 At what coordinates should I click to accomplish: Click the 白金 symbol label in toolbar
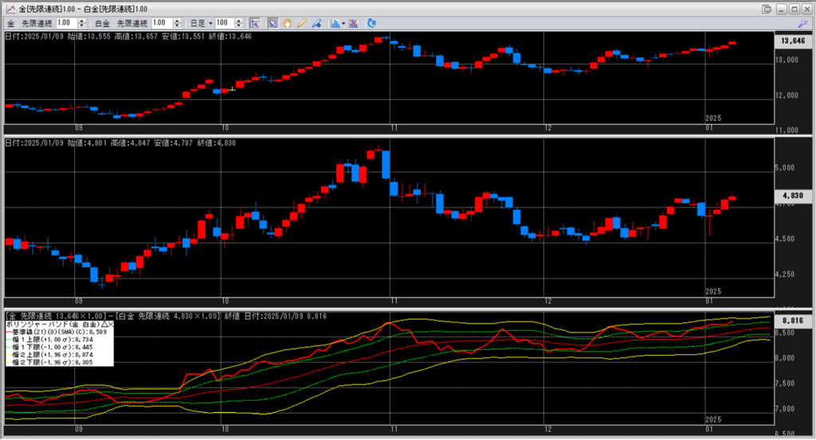102,23
